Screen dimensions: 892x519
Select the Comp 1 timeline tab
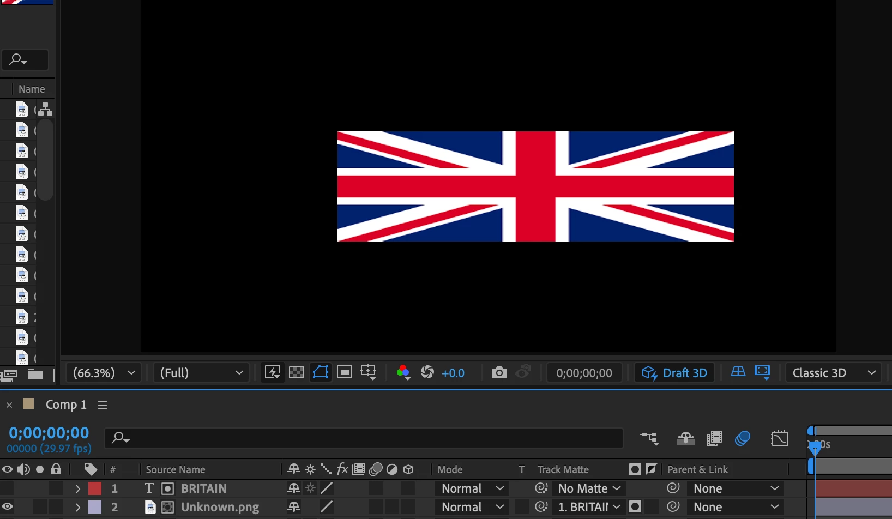tap(66, 405)
